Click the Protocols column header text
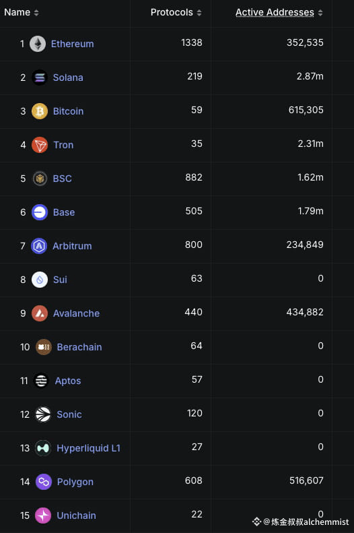The width and height of the screenshot is (354, 533). pyautogui.click(x=172, y=12)
